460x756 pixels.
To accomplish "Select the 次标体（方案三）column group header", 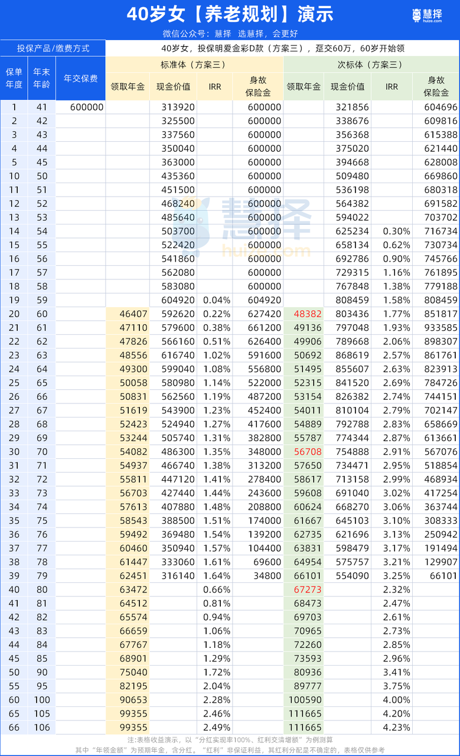I will pos(370,64).
